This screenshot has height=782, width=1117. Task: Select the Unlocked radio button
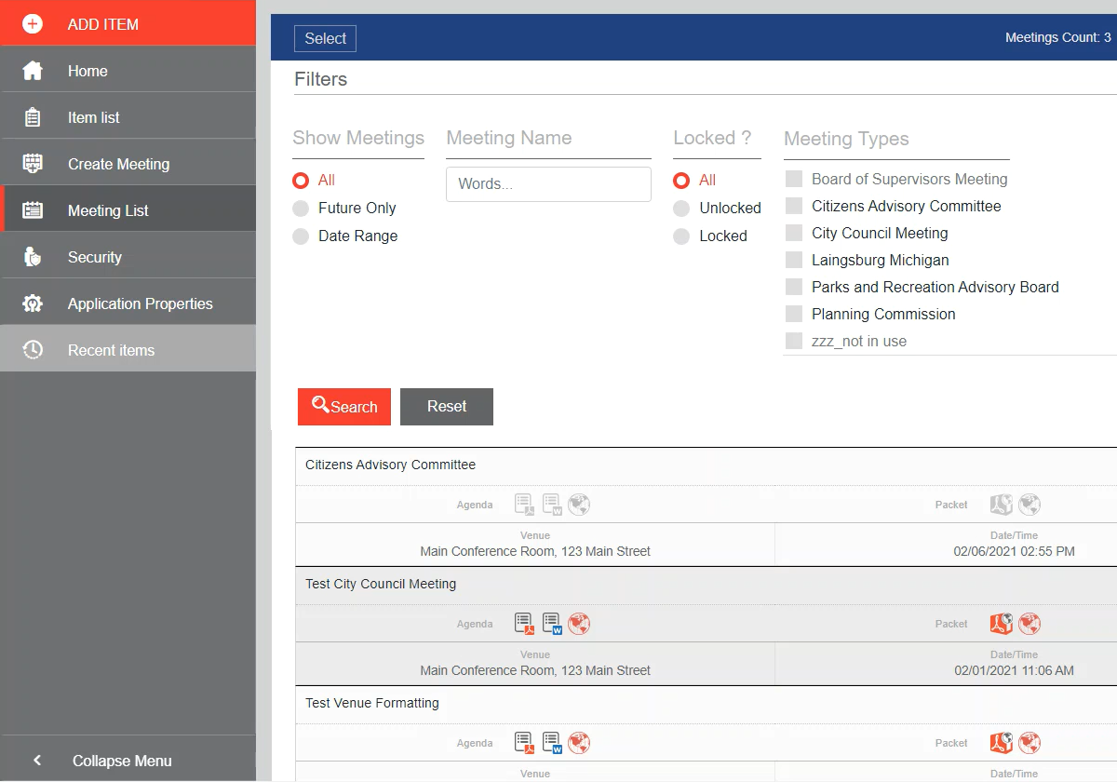(x=681, y=209)
